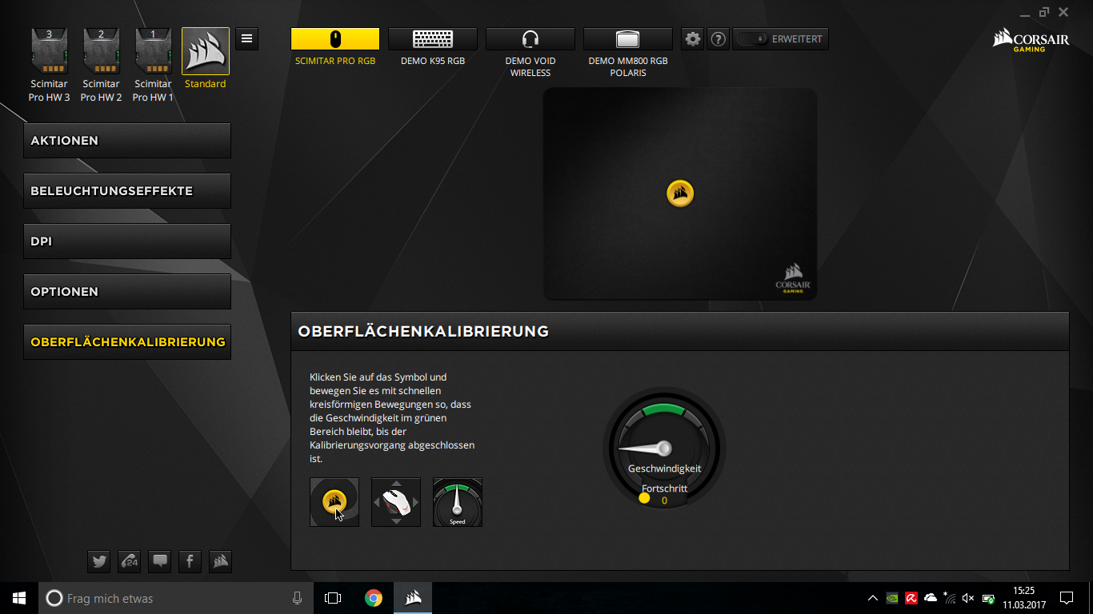Click the yellow Corsair calibration puck on mousepad

[x=680, y=193]
